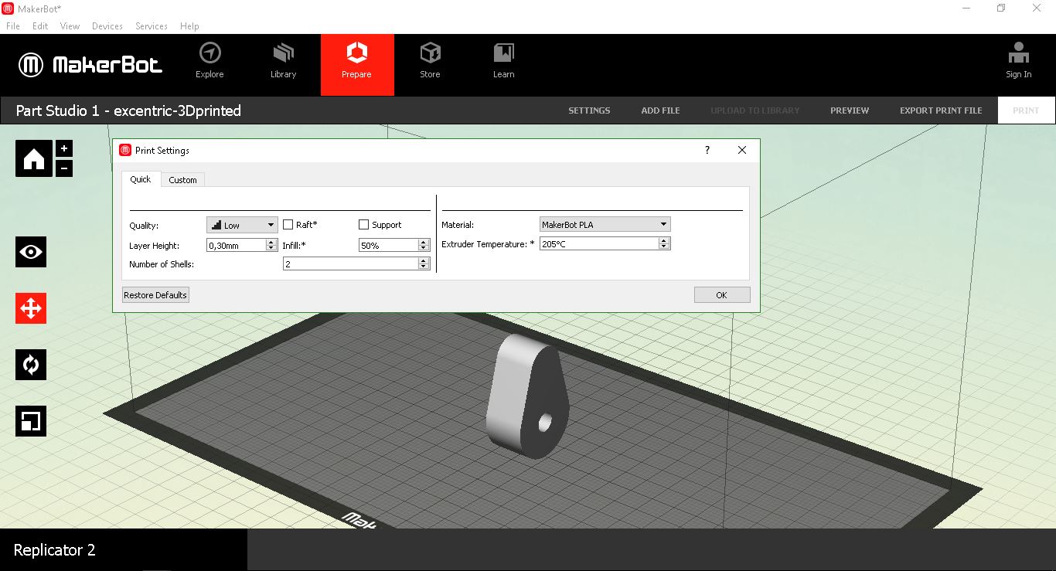Select the Move arrows tool
The width and height of the screenshot is (1056, 571).
point(31,308)
